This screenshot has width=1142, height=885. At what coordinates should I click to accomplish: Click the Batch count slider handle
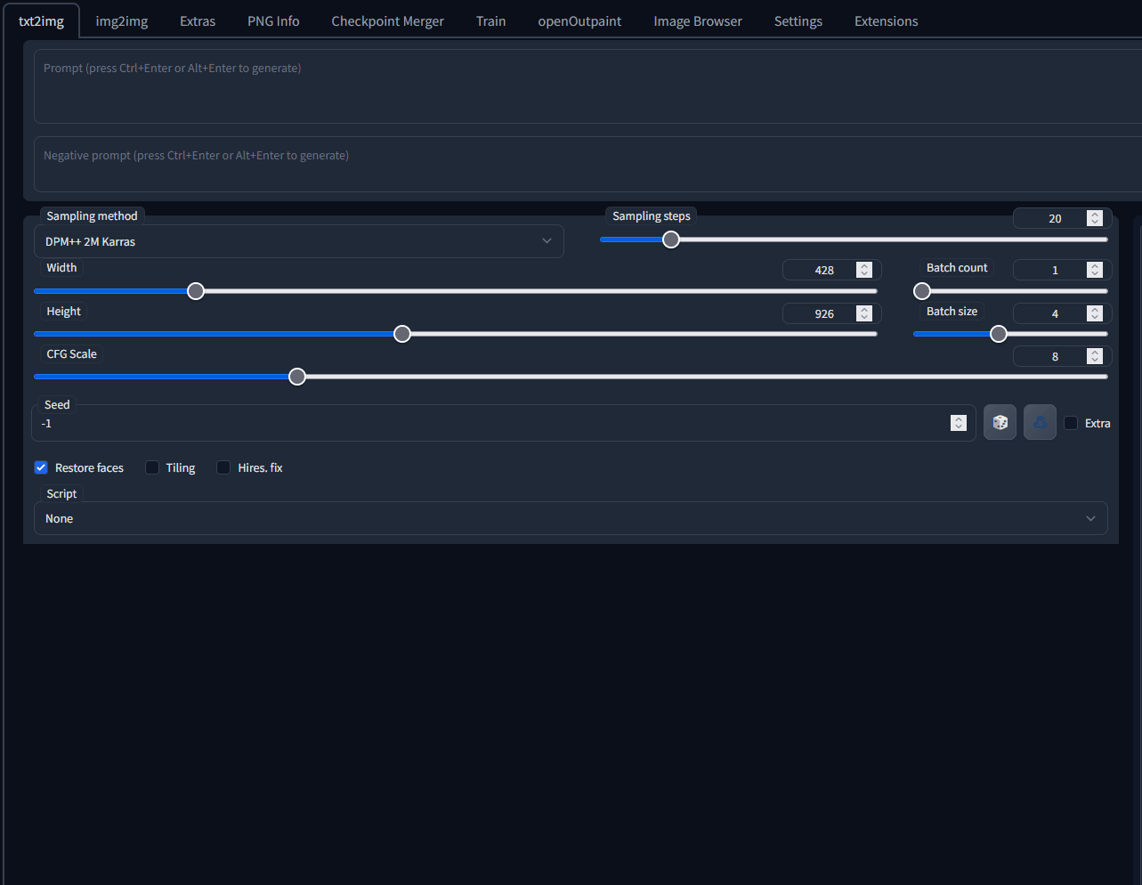[x=922, y=291]
